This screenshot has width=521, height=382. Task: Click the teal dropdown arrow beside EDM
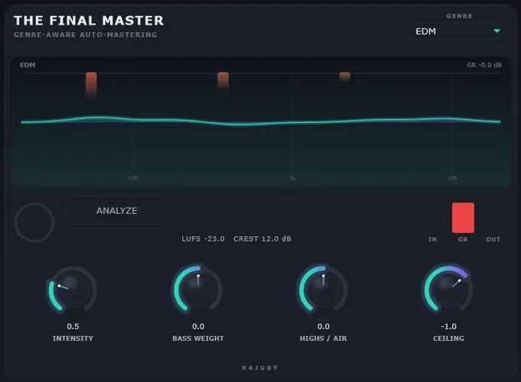tap(497, 31)
